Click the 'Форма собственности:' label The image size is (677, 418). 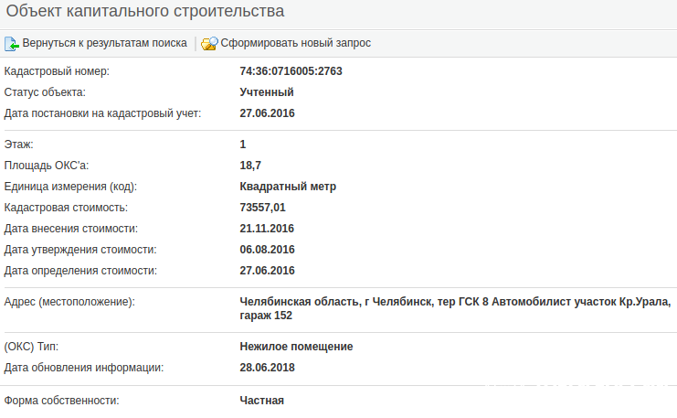62,401
